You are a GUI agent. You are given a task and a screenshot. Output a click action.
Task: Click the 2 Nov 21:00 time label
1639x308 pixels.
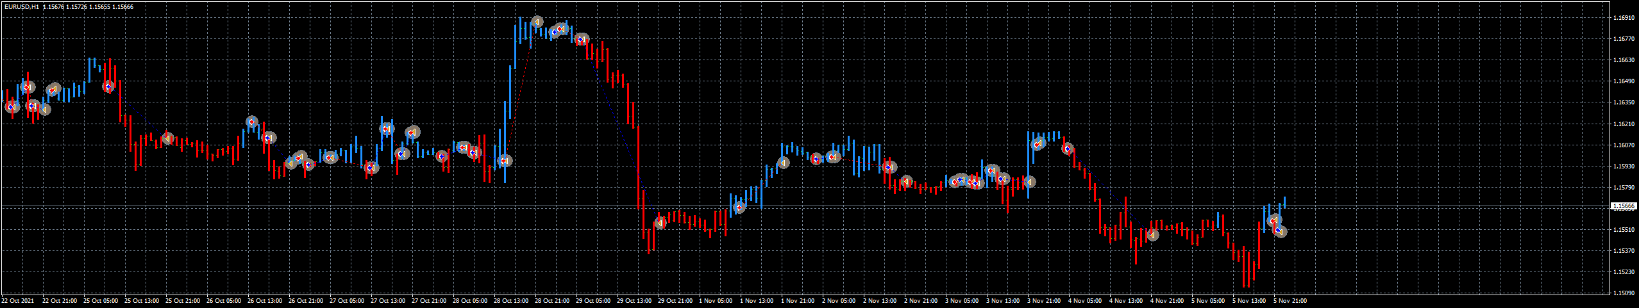(921, 301)
